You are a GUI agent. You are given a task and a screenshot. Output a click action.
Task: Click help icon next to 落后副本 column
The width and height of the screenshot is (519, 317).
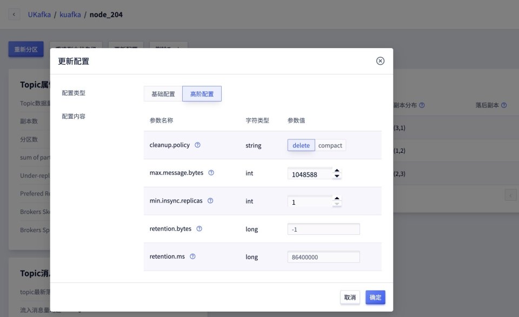point(503,105)
